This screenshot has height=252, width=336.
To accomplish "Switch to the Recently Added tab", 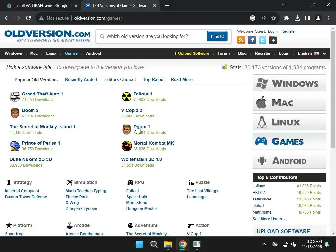I will coord(81,79).
